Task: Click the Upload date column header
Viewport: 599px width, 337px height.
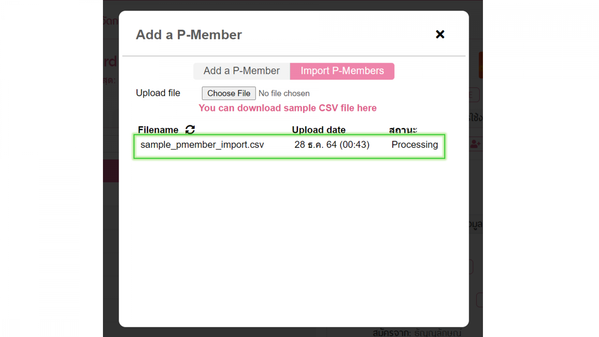Action: [x=319, y=130]
